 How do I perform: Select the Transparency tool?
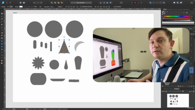2,35
